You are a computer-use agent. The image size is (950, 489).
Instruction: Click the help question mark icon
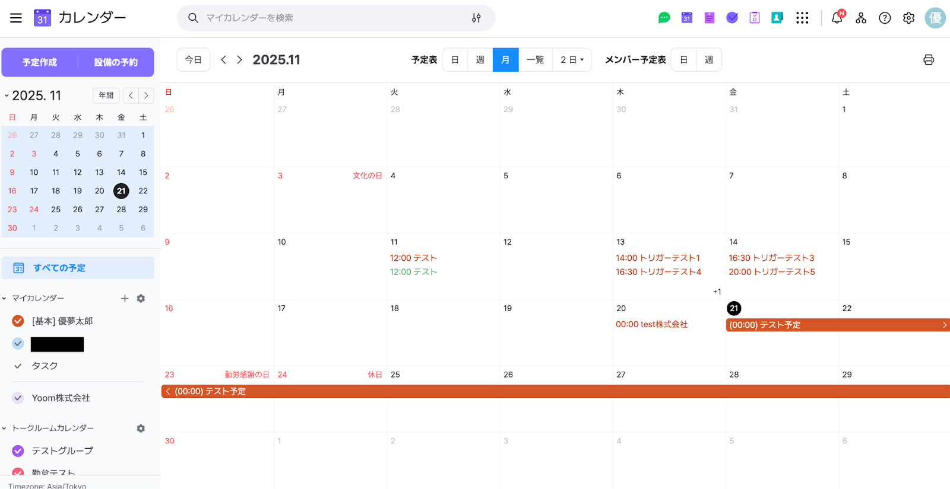(x=885, y=18)
